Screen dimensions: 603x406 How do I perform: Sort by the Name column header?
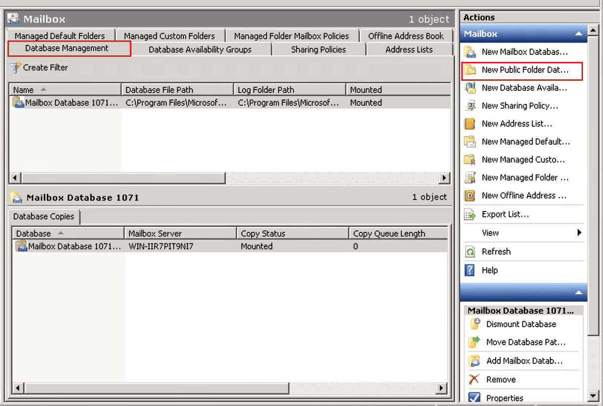pos(65,90)
